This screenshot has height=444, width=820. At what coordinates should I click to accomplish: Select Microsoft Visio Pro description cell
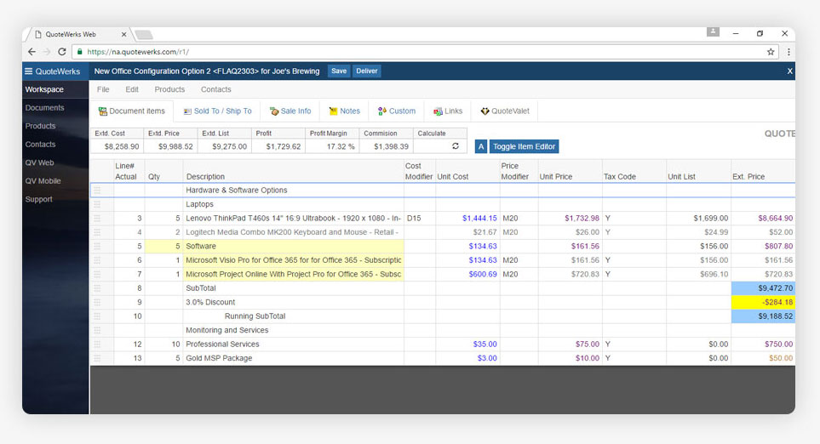point(294,260)
